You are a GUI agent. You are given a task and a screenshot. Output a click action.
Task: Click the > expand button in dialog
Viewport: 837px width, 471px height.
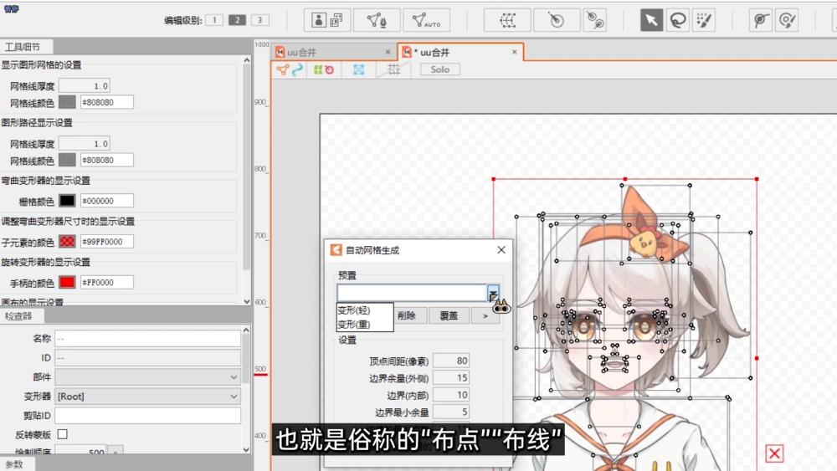click(x=485, y=315)
